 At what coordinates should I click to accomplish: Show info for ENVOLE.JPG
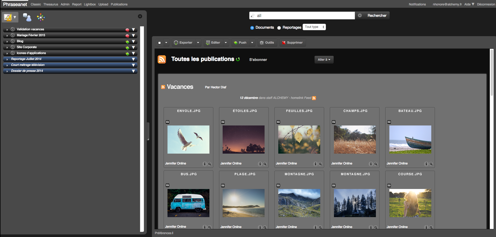coord(205,164)
